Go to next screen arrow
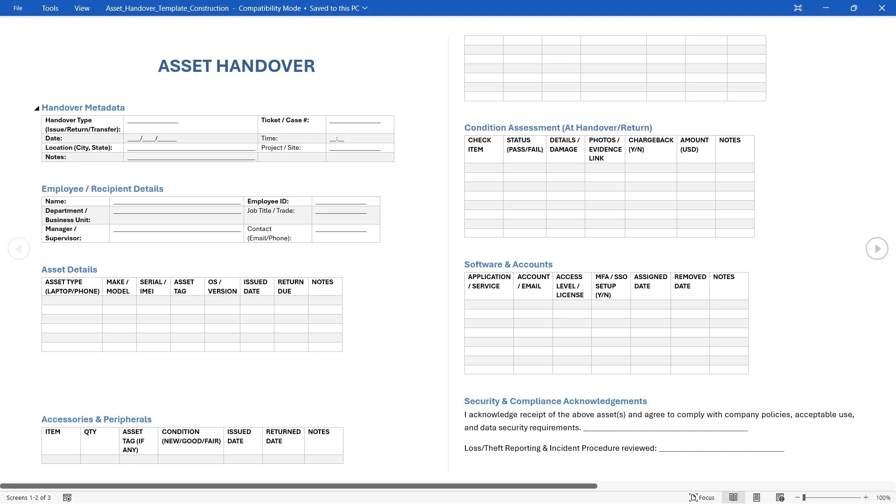 [x=877, y=249]
